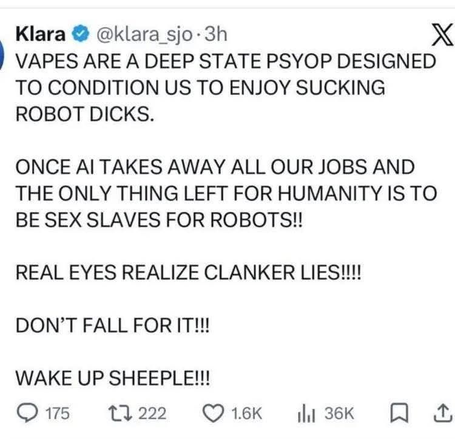
Task: Click the "DON'T FALL FOR IT!!!" line
Action: [x=112, y=325]
